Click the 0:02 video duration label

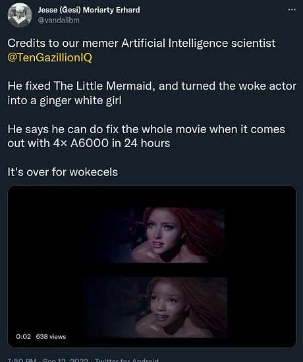tap(23, 336)
